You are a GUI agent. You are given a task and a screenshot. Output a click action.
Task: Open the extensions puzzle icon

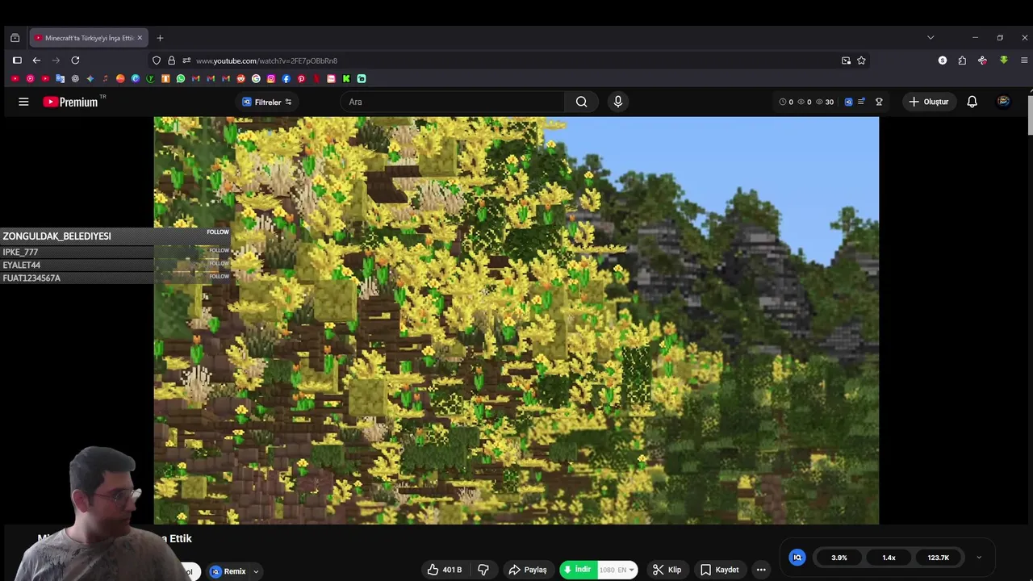coord(962,61)
